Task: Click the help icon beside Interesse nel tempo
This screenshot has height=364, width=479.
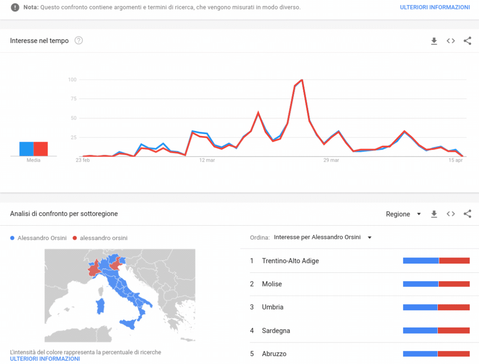Action: tap(79, 41)
